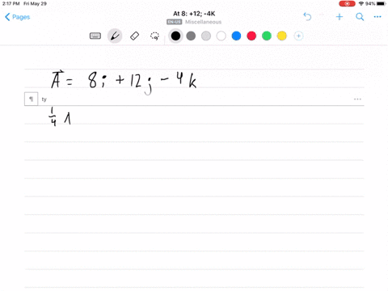Tap the EN-US language badge
Image resolution: width=388 pixels, height=291 pixels.
point(174,22)
